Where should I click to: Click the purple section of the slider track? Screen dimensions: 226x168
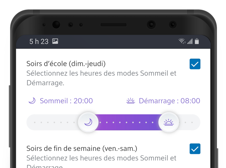(x=128, y=122)
